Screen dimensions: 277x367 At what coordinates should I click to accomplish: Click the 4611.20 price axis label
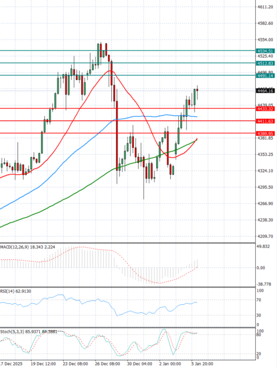click(265, 7)
